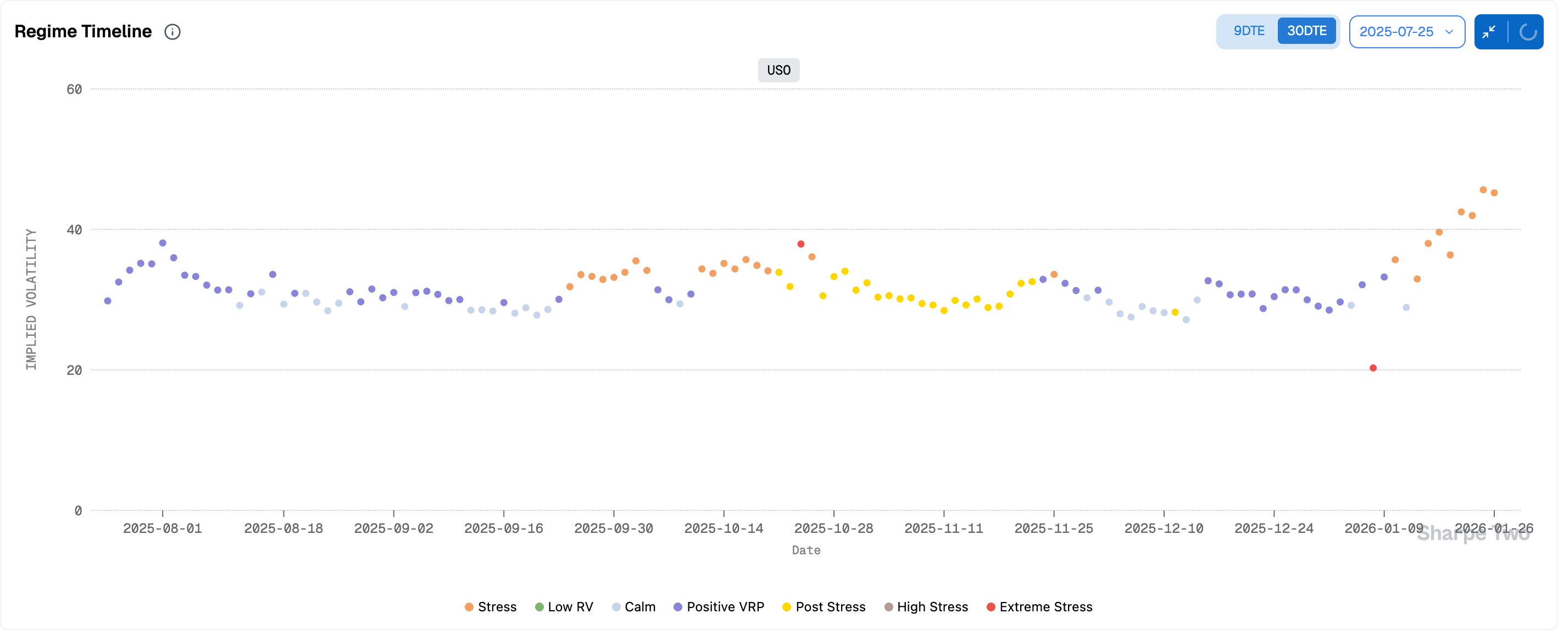Screen dimensions: 1558x630
Task: Toggle the Stress legend marker
Action: tap(469, 607)
